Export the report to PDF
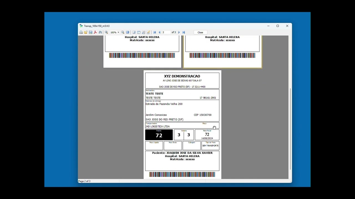The height and width of the screenshot is (199, 355). [x=95, y=32]
